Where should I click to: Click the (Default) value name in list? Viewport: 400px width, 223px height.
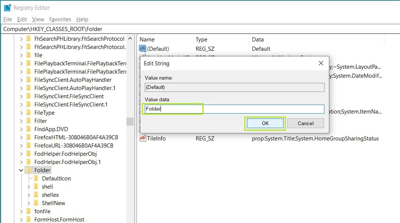158,49
